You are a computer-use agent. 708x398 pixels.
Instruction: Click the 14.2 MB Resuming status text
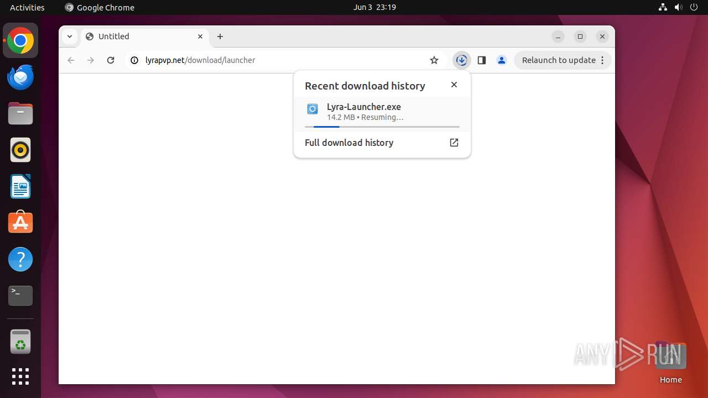click(365, 117)
